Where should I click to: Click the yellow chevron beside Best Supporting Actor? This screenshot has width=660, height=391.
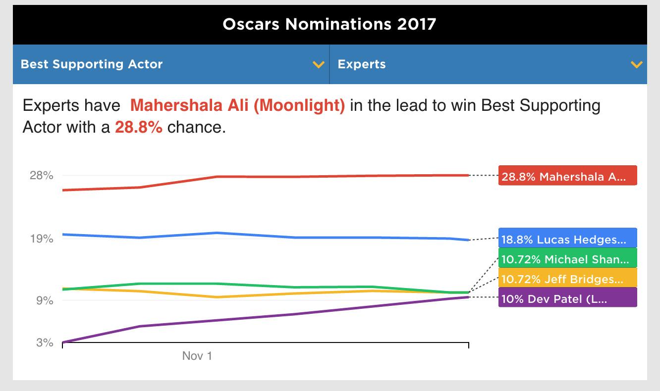(319, 65)
